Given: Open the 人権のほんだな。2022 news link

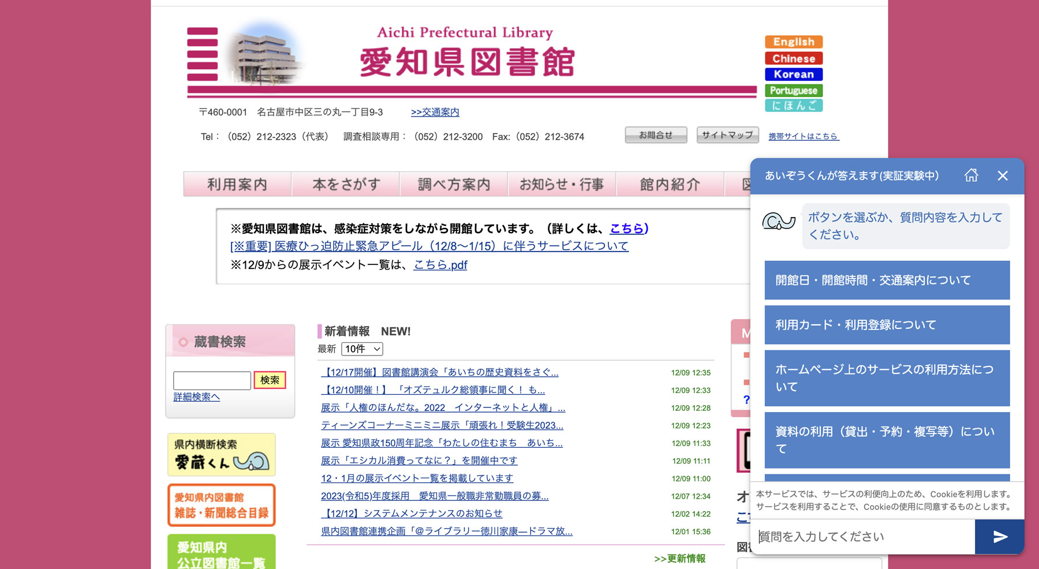Looking at the screenshot, I should [x=443, y=408].
